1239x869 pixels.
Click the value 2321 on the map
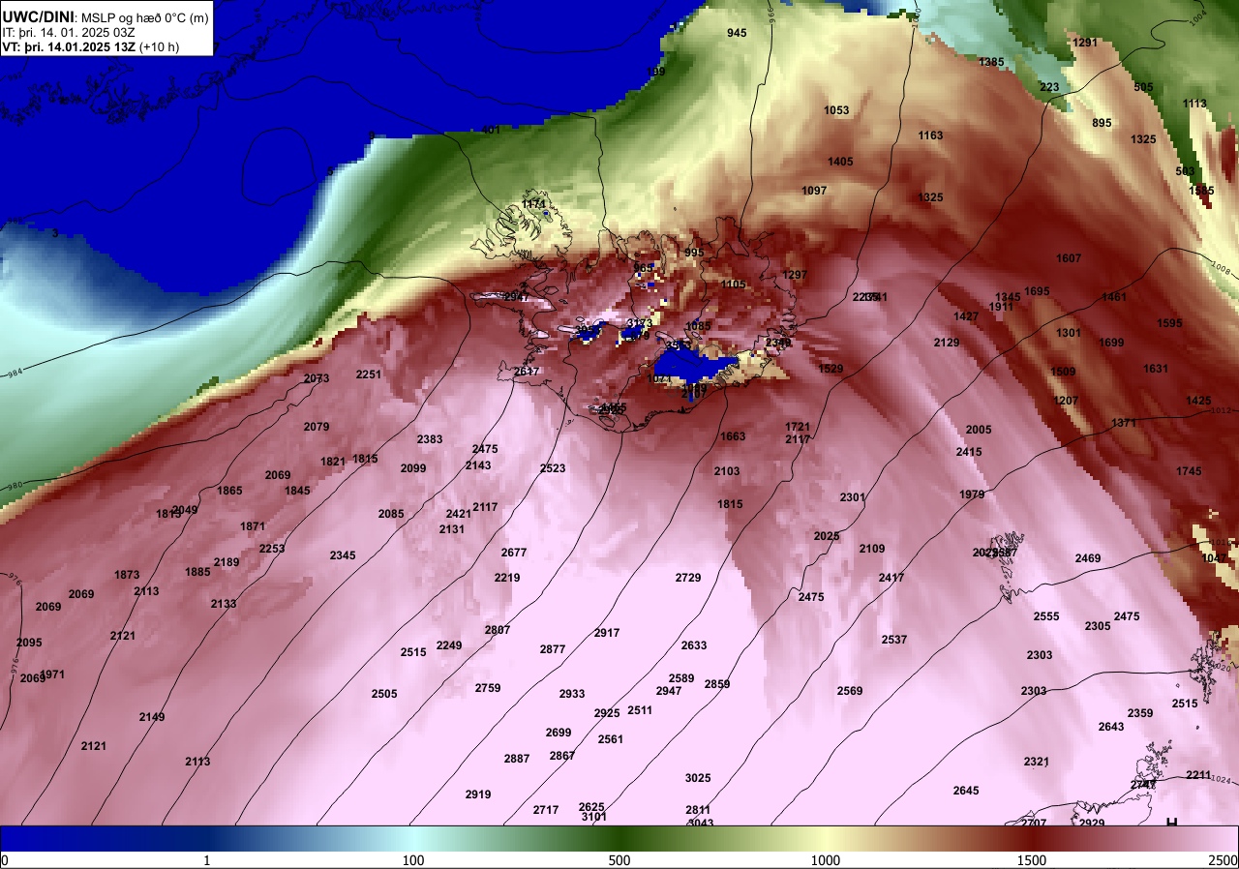click(x=1037, y=762)
